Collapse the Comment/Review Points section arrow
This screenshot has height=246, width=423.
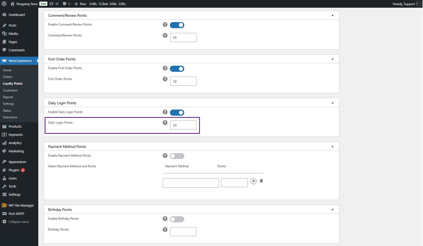[333, 15]
